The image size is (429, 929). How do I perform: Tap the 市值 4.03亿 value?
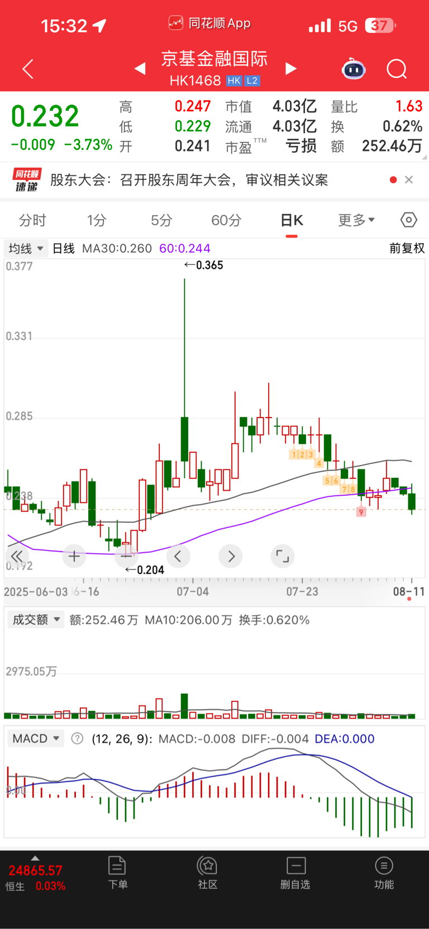pyautogui.click(x=294, y=106)
